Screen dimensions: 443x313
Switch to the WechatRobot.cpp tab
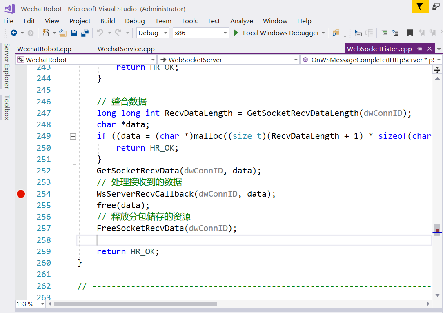(x=45, y=49)
